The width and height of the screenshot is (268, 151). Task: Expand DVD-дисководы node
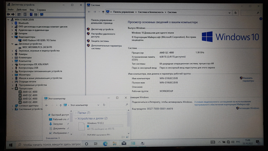pos(12,27)
